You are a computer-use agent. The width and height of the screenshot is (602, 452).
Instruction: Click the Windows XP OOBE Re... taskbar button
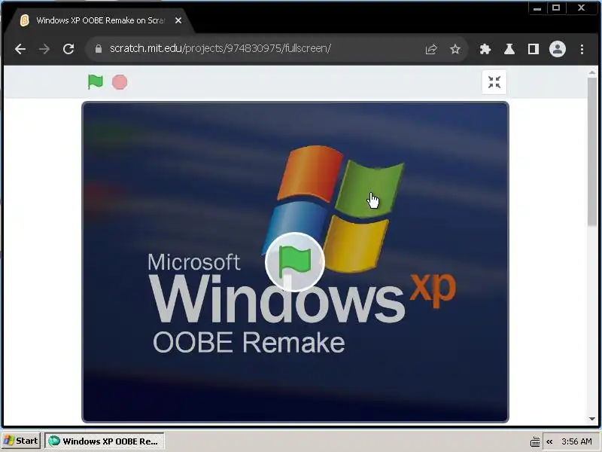coord(105,441)
